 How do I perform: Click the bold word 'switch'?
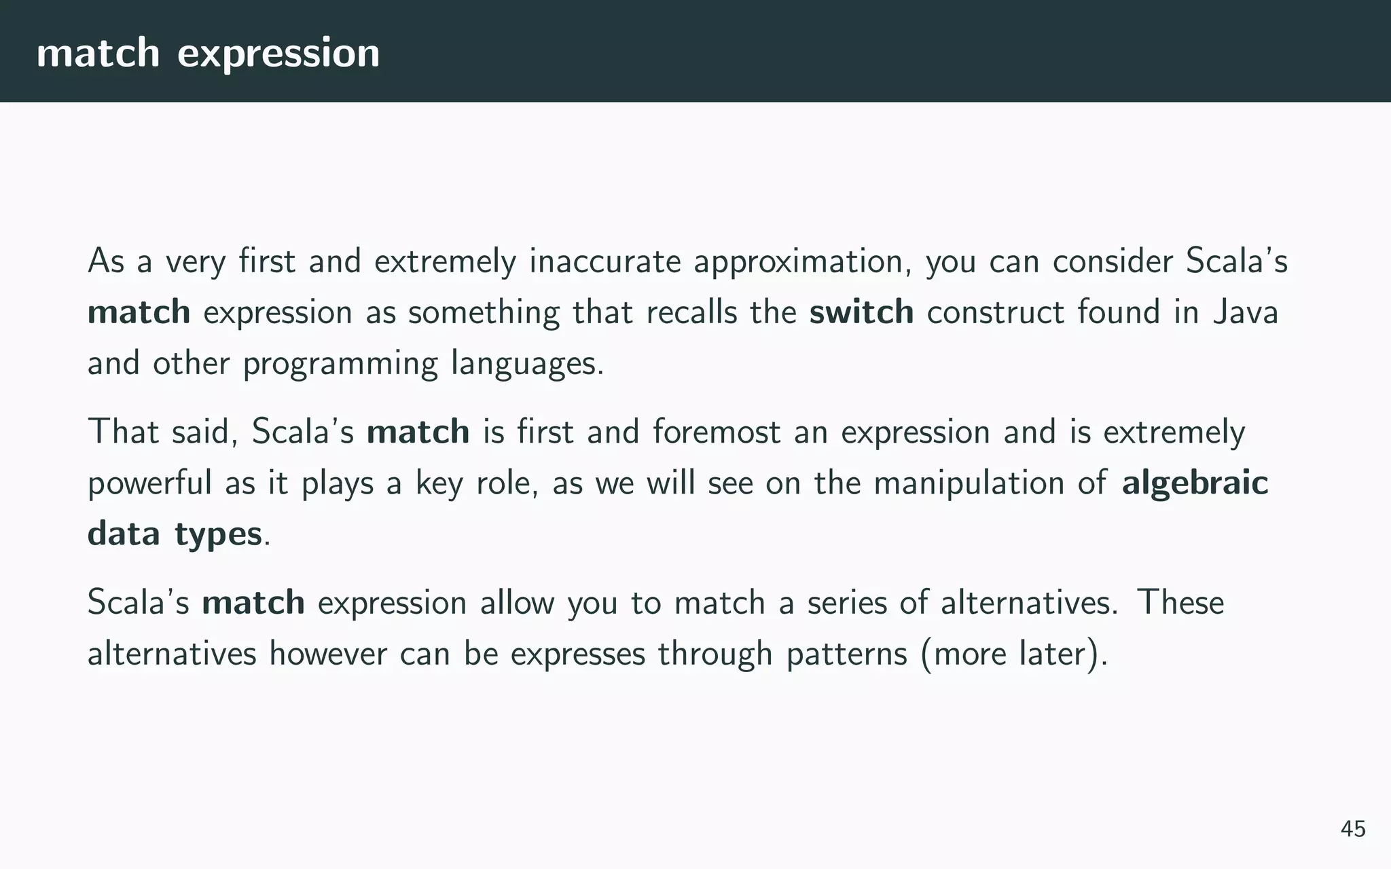[861, 312]
